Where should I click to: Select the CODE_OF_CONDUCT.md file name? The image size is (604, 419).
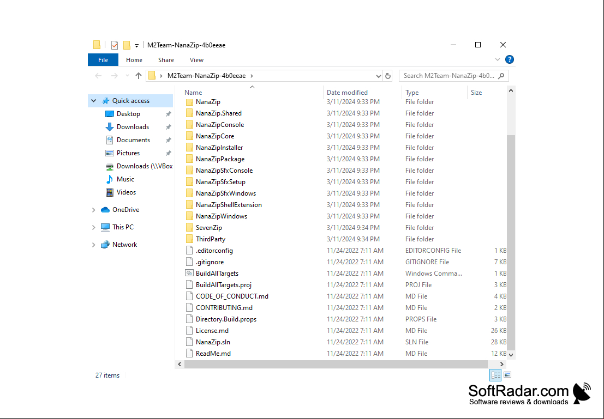pyautogui.click(x=232, y=296)
